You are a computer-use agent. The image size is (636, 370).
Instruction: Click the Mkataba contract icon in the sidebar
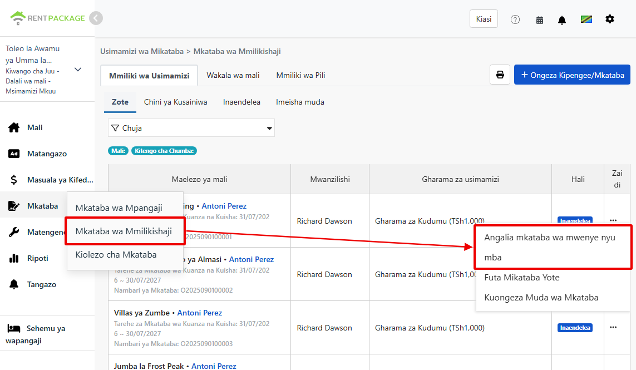pyautogui.click(x=14, y=206)
